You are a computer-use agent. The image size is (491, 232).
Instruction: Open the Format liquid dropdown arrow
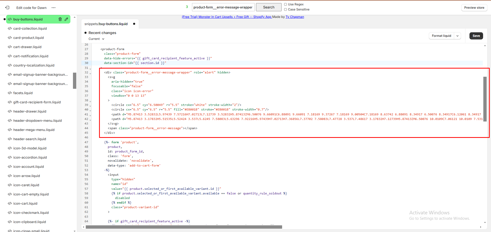click(x=457, y=36)
